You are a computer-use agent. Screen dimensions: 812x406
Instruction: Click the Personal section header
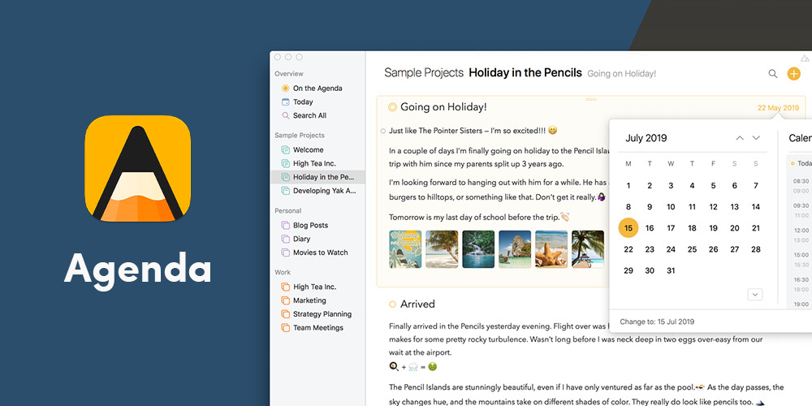click(x=288, y=211)
